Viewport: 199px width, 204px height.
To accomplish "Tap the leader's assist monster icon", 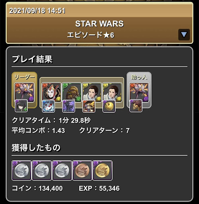I will coord(21,106).
